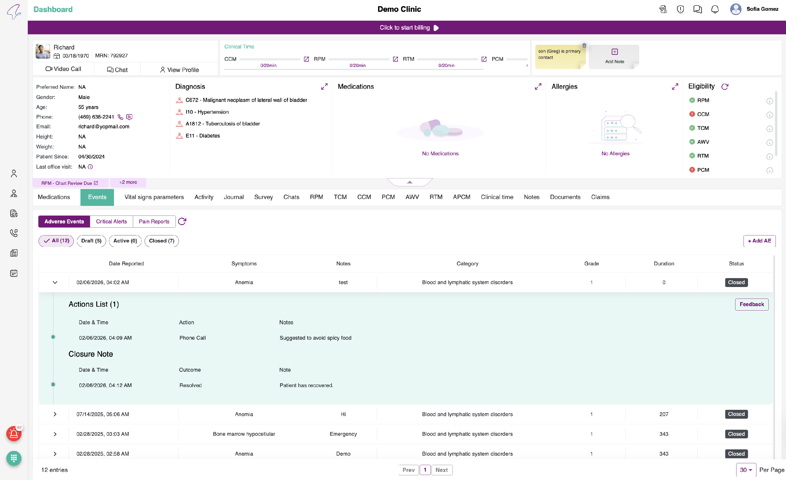Collapse the 02/06/2026 adverse event row
The width and height of the screenshot is (786, 480).
tap(55, 282)
